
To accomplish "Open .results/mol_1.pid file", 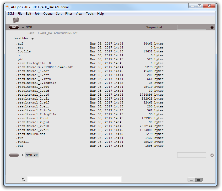I will coord(33,91).
